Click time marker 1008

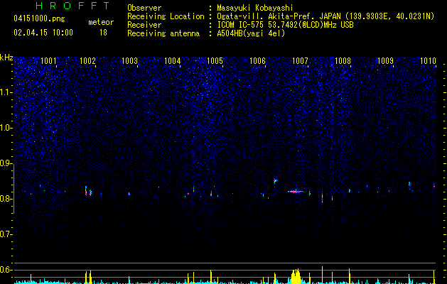point(343,61)
